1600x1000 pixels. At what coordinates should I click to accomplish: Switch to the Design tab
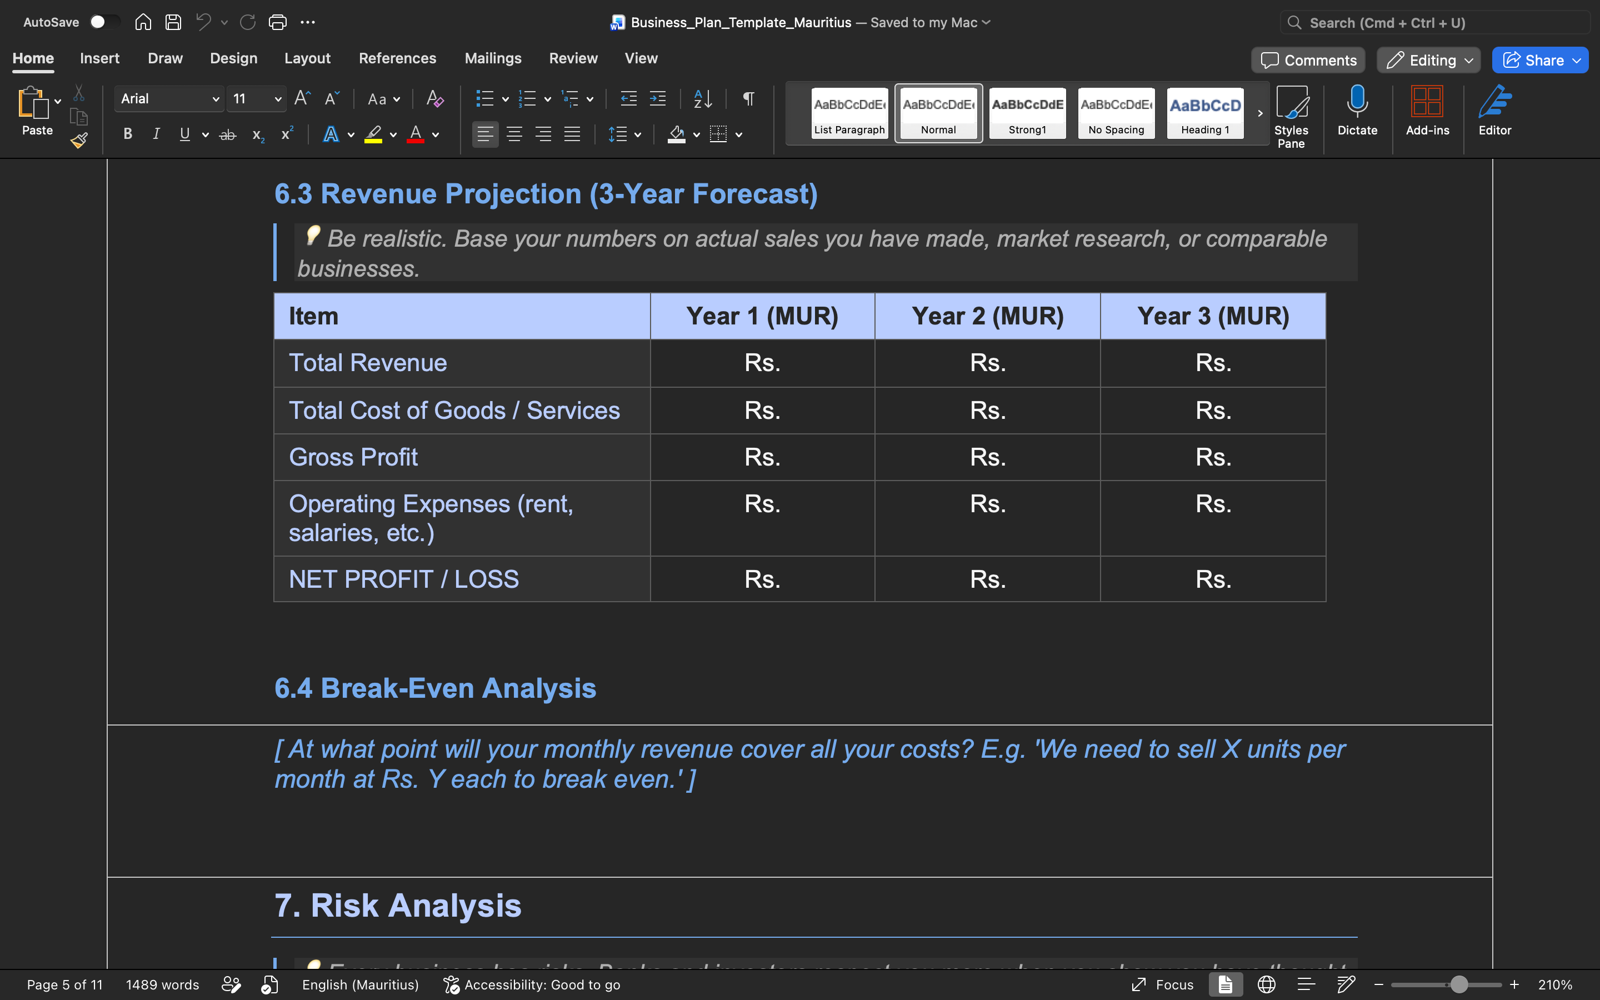233,58
